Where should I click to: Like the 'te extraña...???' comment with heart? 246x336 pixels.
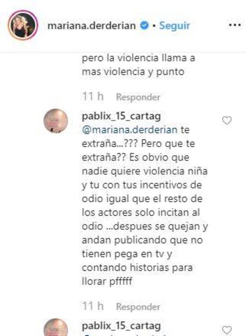tap(227, 120)
